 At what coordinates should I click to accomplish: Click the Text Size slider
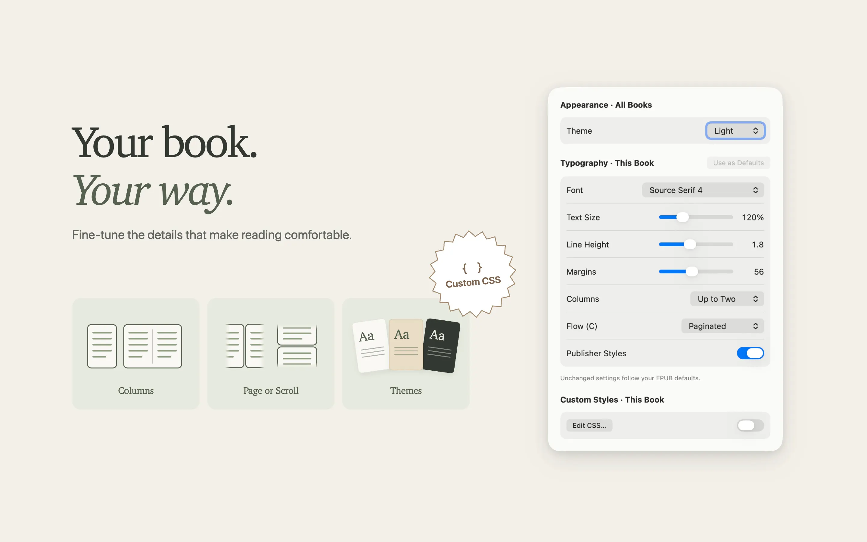click(x=696, y=217)
